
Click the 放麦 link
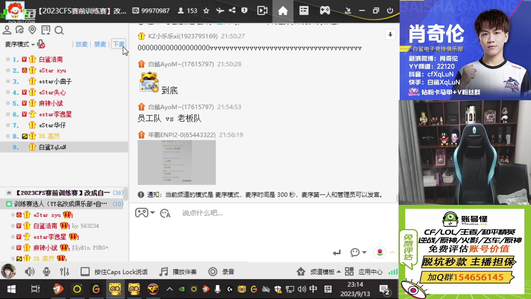point(82,44)
